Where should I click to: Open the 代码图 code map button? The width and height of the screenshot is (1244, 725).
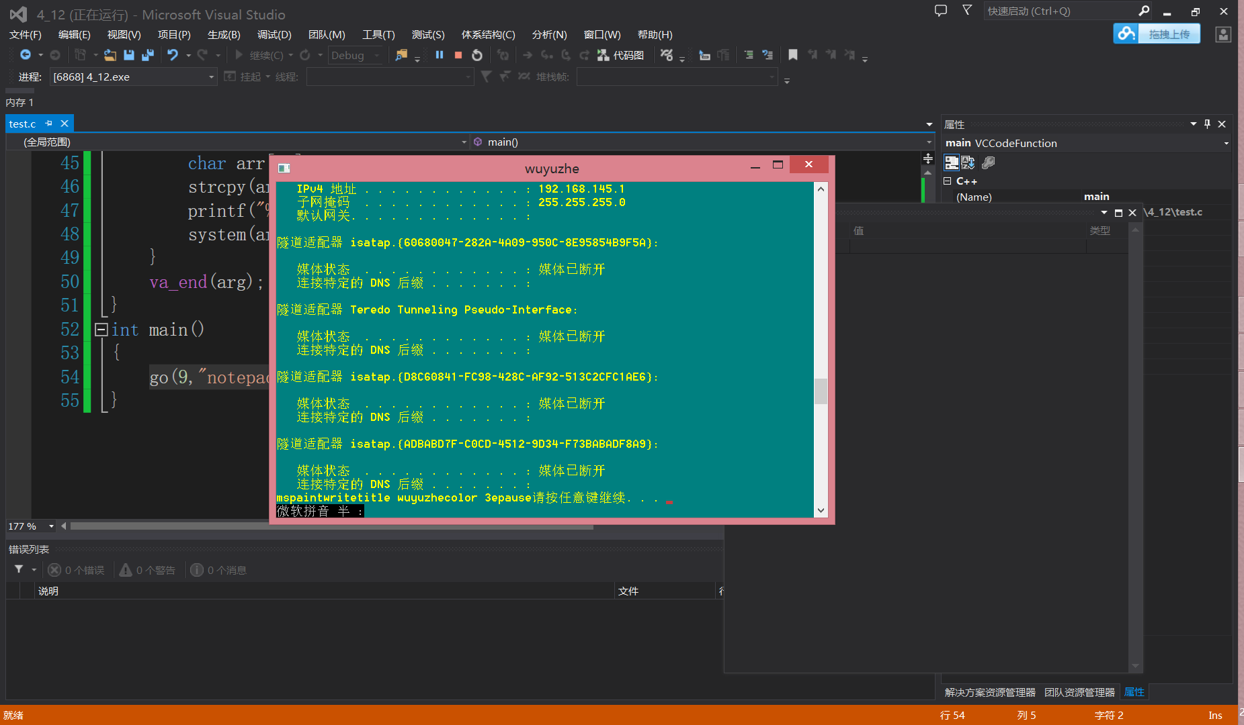pyautogui.click(x=621, y=55)
